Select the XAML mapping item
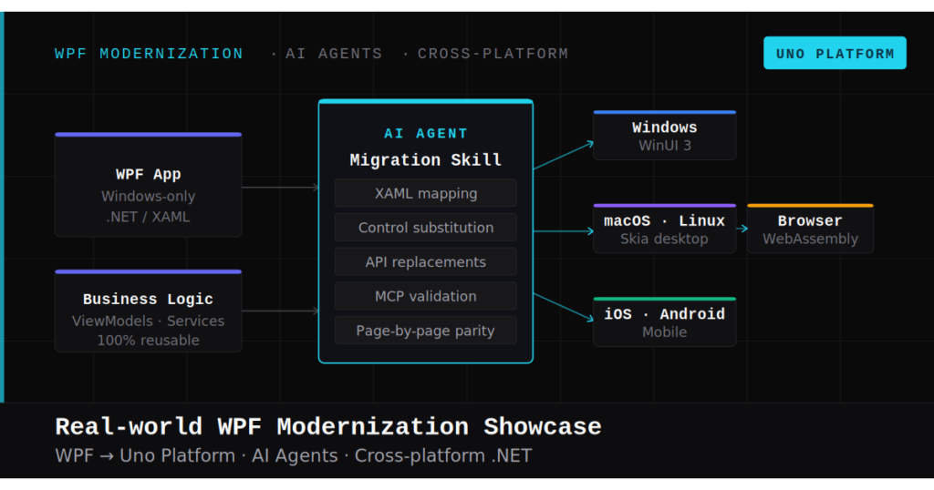 (426, 193)
